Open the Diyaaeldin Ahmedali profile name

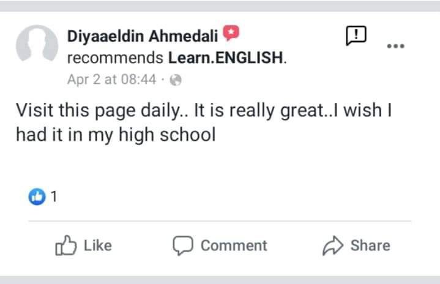143,36
